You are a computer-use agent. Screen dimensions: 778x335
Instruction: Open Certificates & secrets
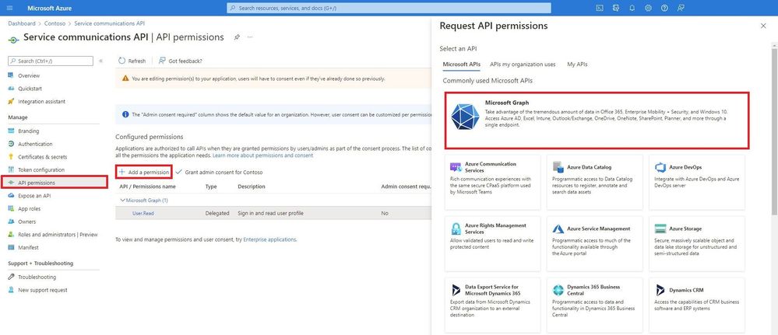pyautogui.click(x=42, y=157)
